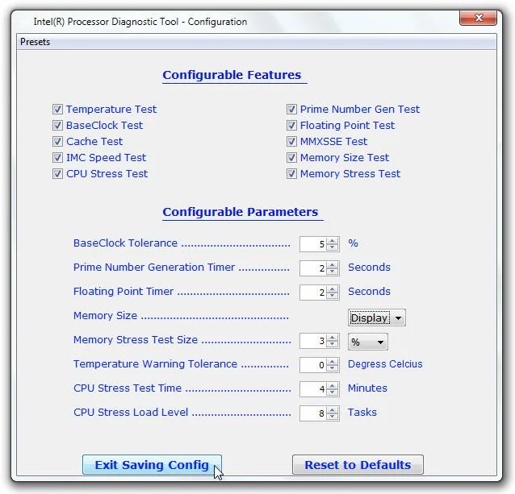This screenshot has height=494, width=515.
Task: Open the Presets menu
Action: tap(35, 42)
